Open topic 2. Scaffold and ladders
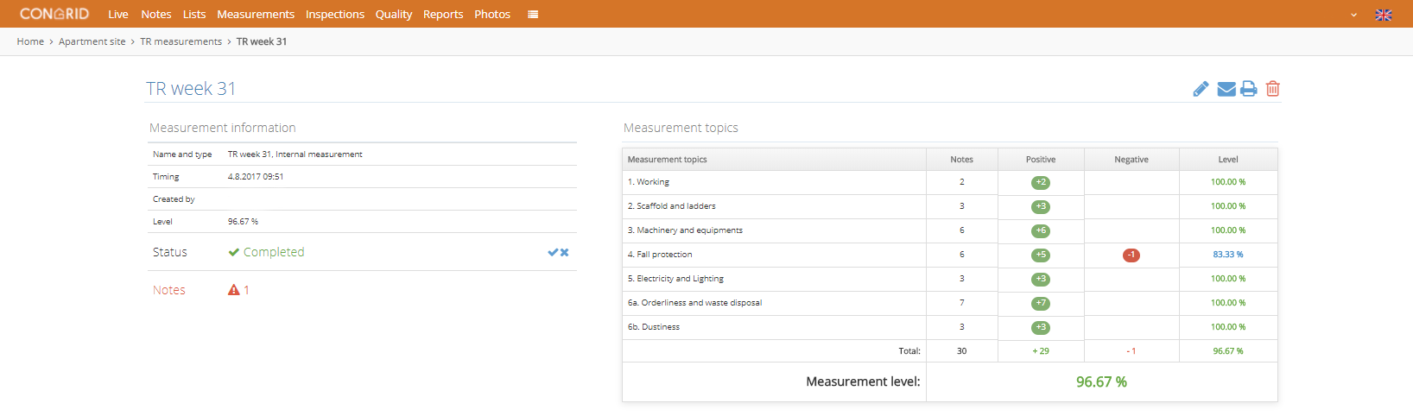Screen dimensions: 1413x416 pos(672,206)
